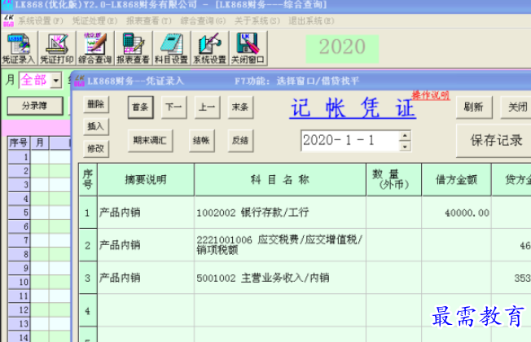Click the 关闭 button in voucher window
531x342 pixels.
coord(517,107)
